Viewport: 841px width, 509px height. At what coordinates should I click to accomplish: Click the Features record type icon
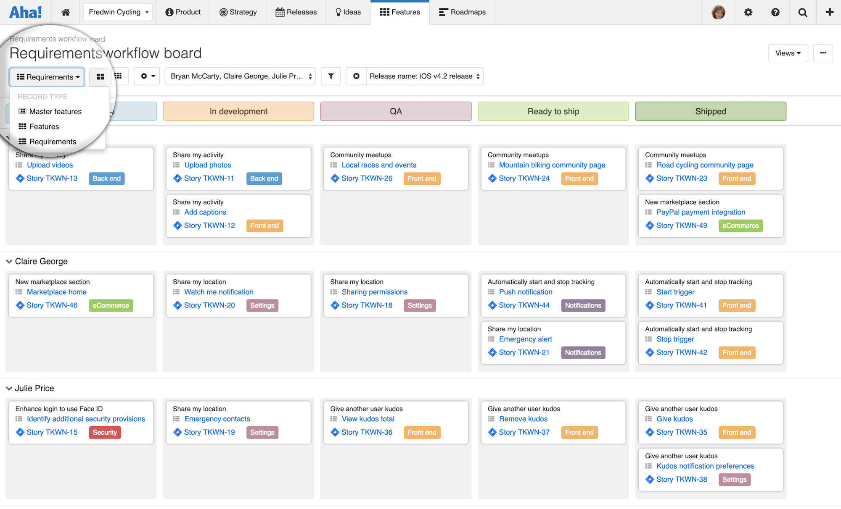tap(22, 126)
